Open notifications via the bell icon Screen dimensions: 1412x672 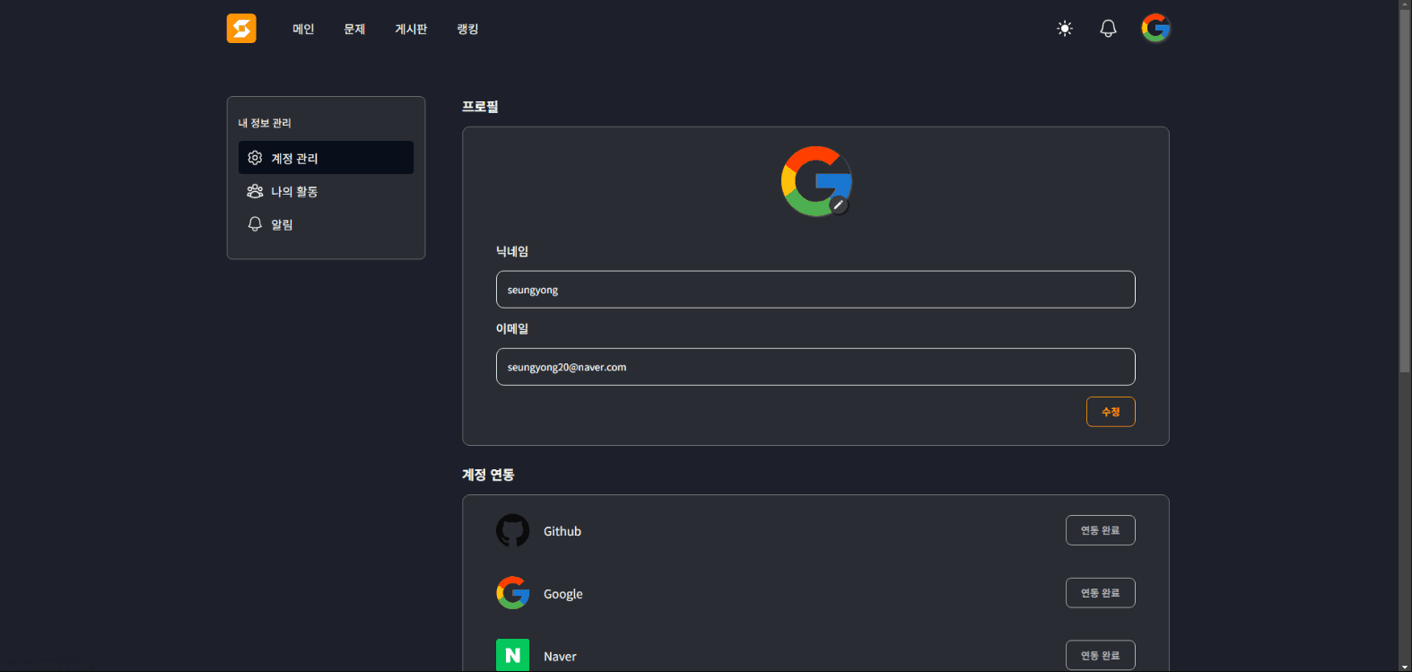pos(1108,29)
